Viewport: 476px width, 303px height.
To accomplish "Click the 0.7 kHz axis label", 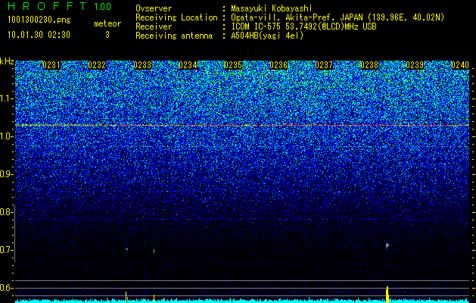I will (5, 250).
